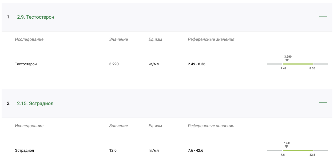The image size is (334, 160).
Task: Click the left gray segment of the estradiol scale
Action: (275, 150)
